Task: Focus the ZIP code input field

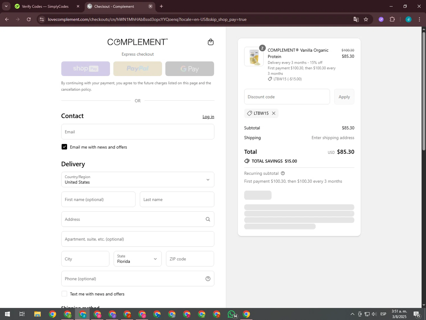Action: tap(190, 259)
